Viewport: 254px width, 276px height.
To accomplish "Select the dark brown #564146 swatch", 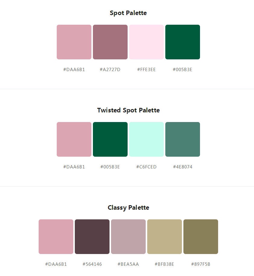I will (x=92, y=237).
